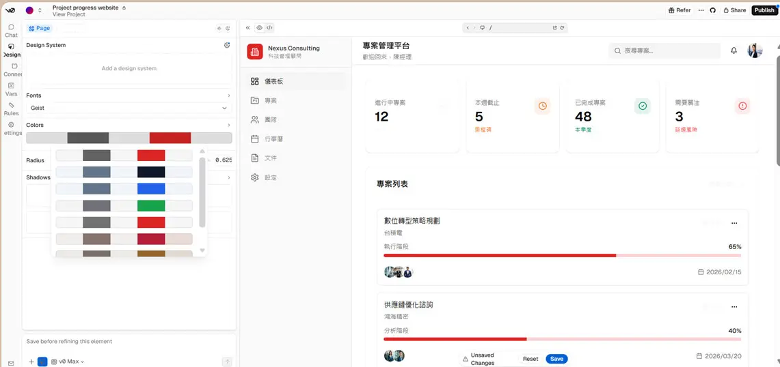Click the Radius value 0.625

point(224,160)
